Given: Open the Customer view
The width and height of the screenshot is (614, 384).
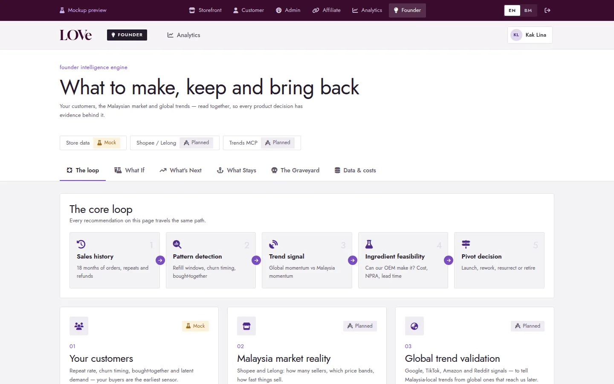Looking at the screenshot, I should 249,10.
